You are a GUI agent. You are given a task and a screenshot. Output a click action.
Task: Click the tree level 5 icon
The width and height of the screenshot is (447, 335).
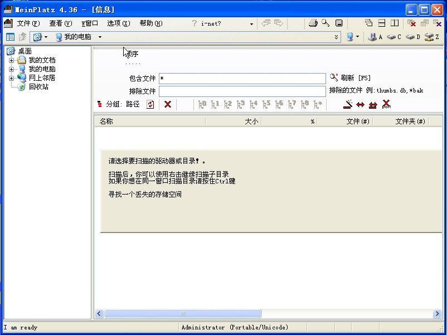coord(266,104)
